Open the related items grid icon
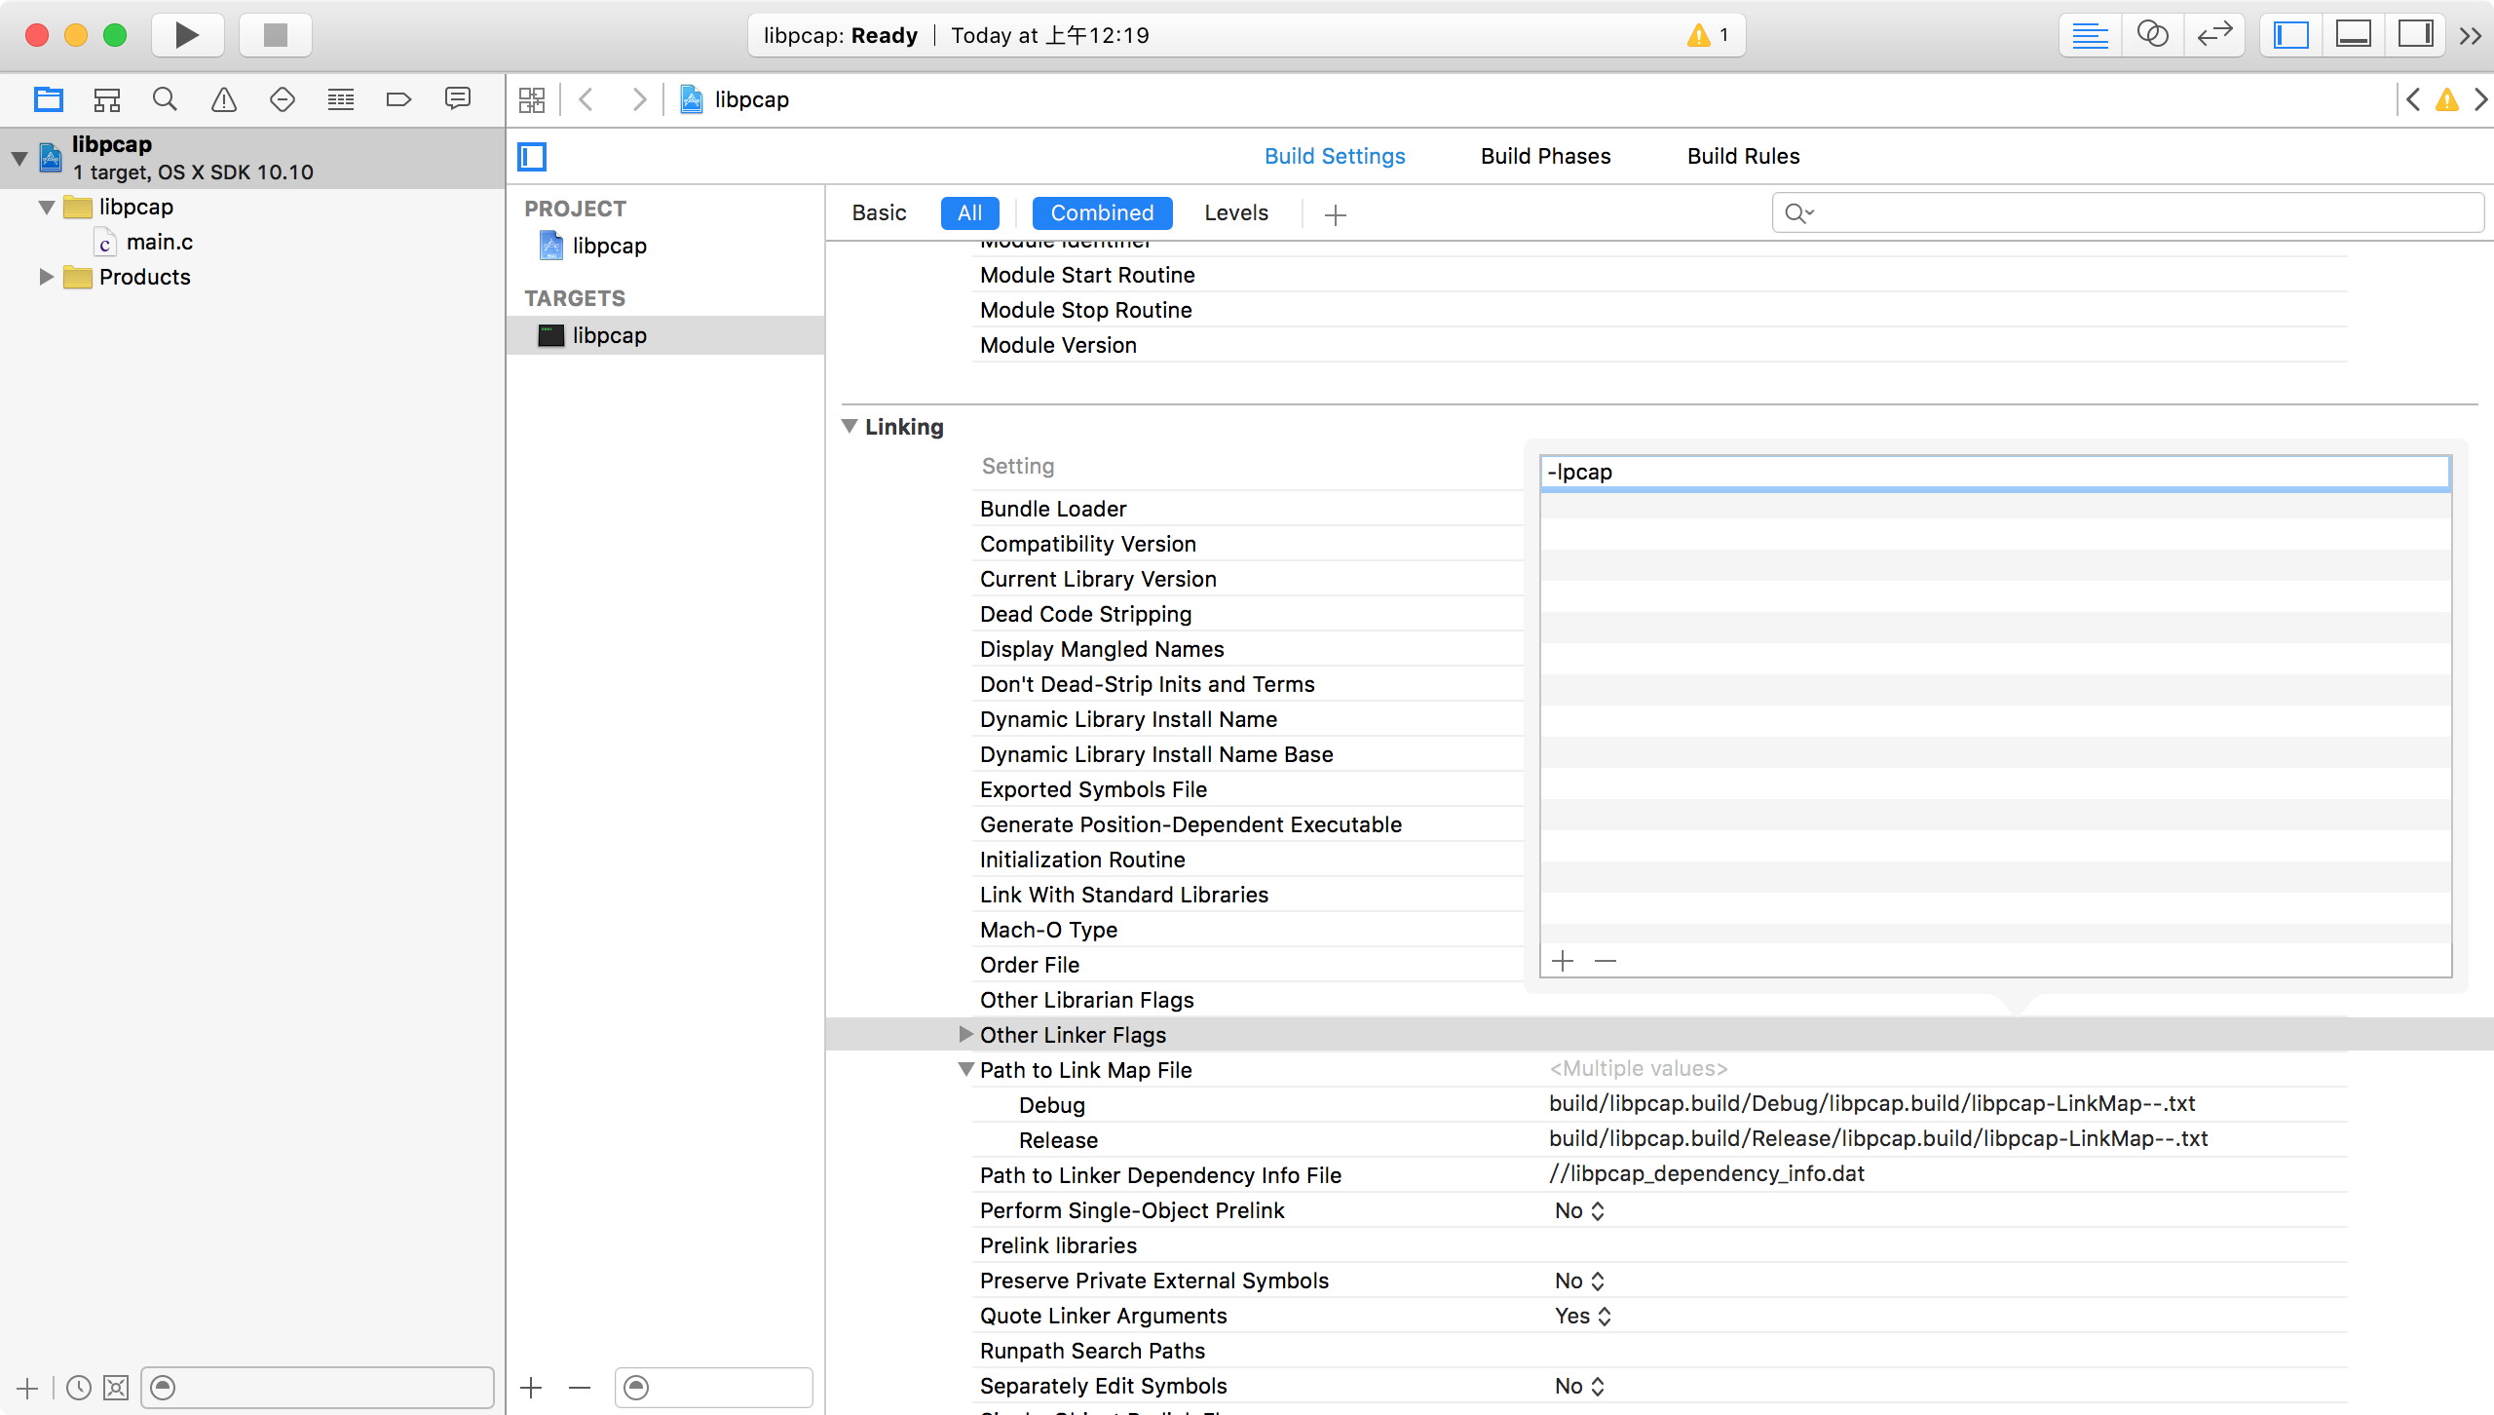2494x1415 pixels. pos(532,99)
